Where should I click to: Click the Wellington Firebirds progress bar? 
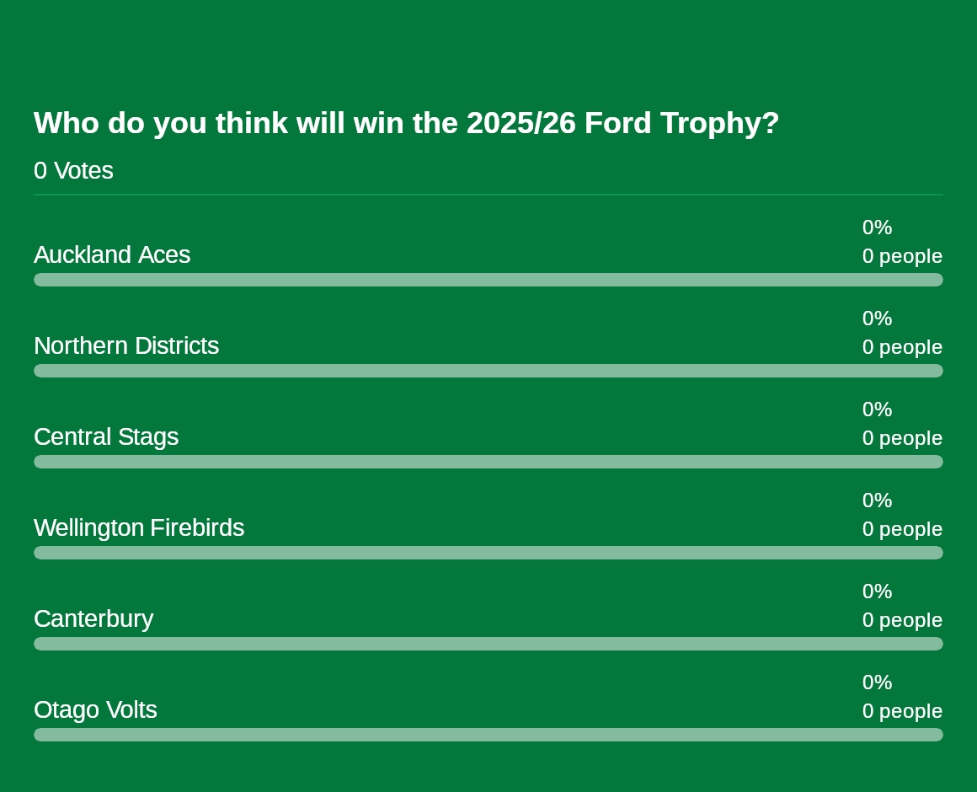[488, 553]
